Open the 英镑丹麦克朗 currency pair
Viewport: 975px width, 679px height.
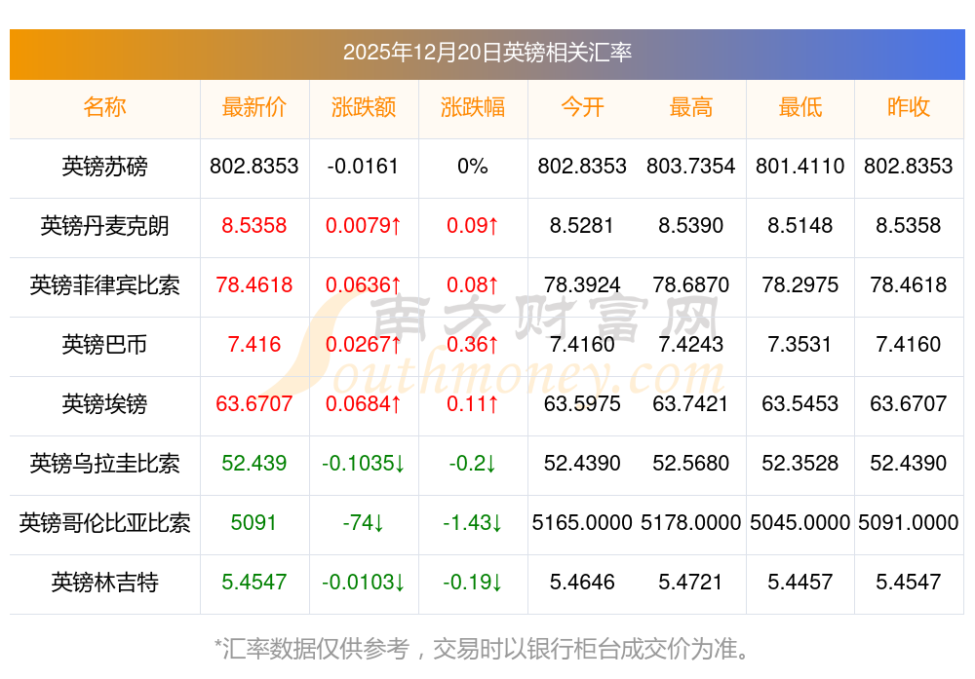tap(104, 226)
